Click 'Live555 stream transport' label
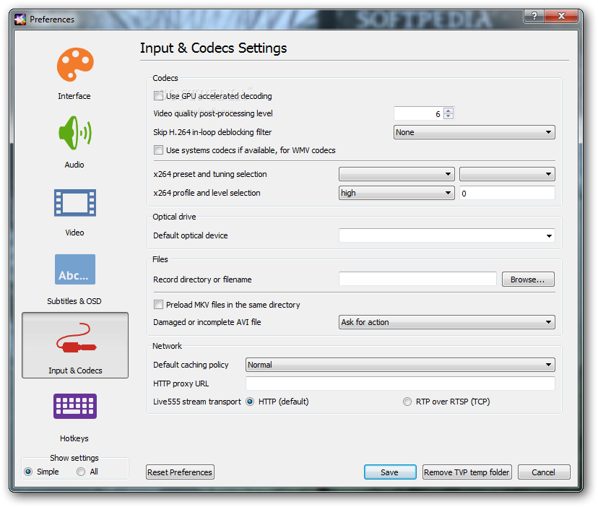This screenshot has height=507, width=598. pos(197,402)
